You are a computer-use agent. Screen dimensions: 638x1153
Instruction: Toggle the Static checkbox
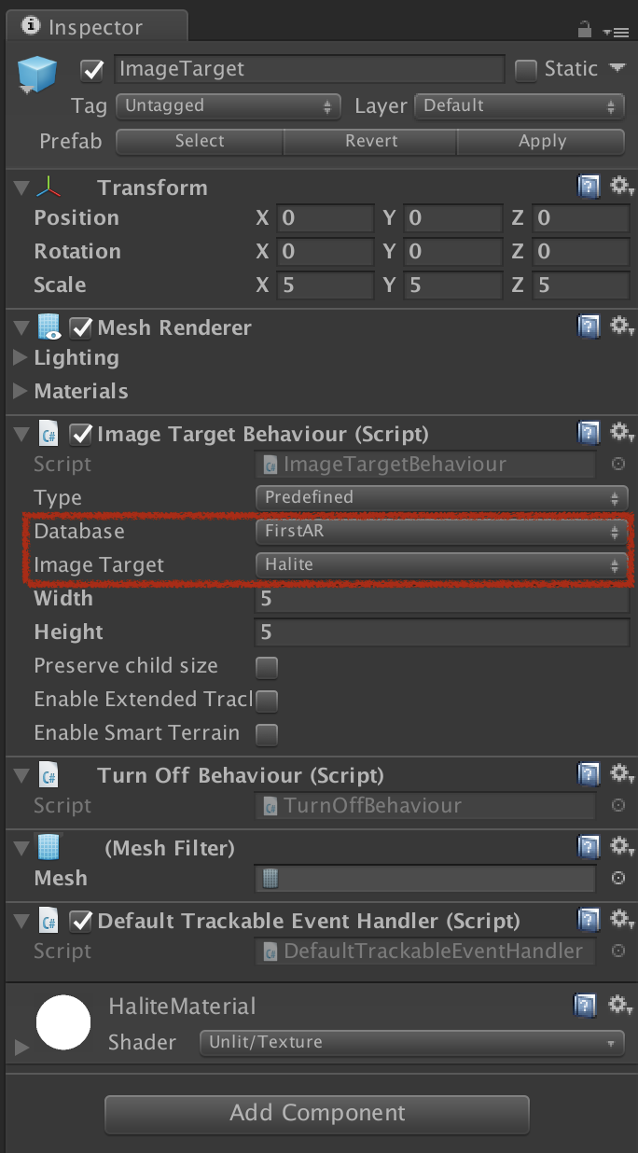(x=526, y=70)
